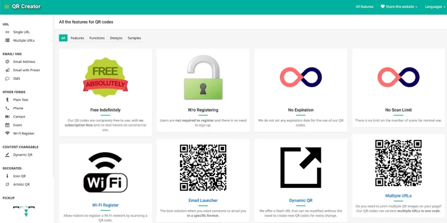Click the Email Address at-sign icon

(x=7, y=61)
